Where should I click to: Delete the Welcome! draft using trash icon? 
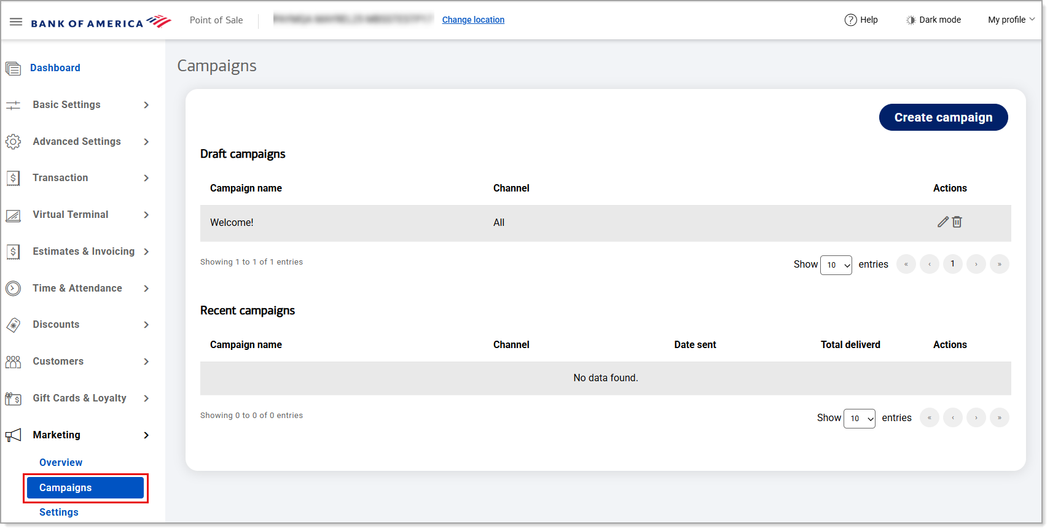[957, 222]
